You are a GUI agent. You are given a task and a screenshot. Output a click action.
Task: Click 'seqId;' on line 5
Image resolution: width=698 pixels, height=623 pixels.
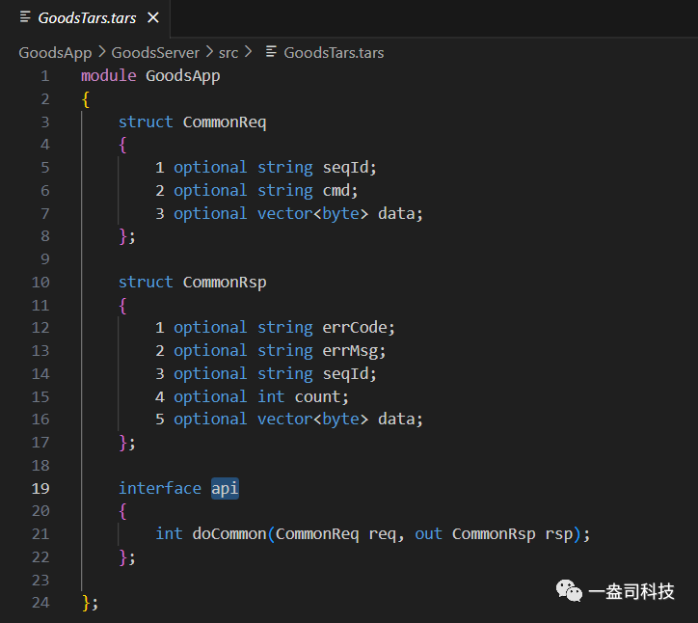(x=349, y=168)
